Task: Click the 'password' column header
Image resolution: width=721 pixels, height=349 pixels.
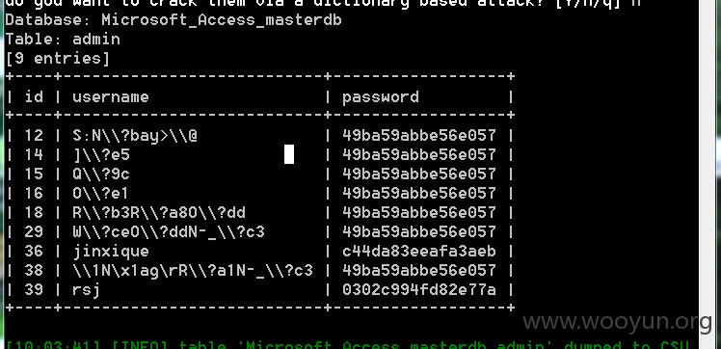Action: [x=381, y=97]
